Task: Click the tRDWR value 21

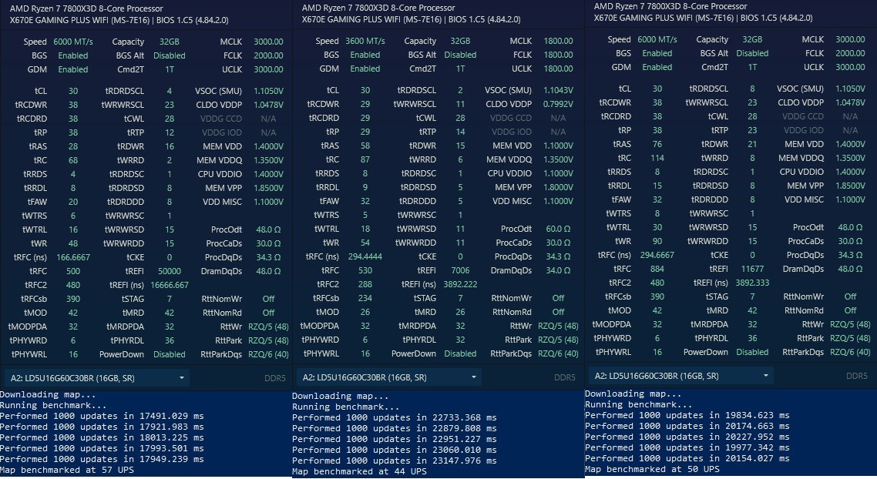Action: pos(752,144)
